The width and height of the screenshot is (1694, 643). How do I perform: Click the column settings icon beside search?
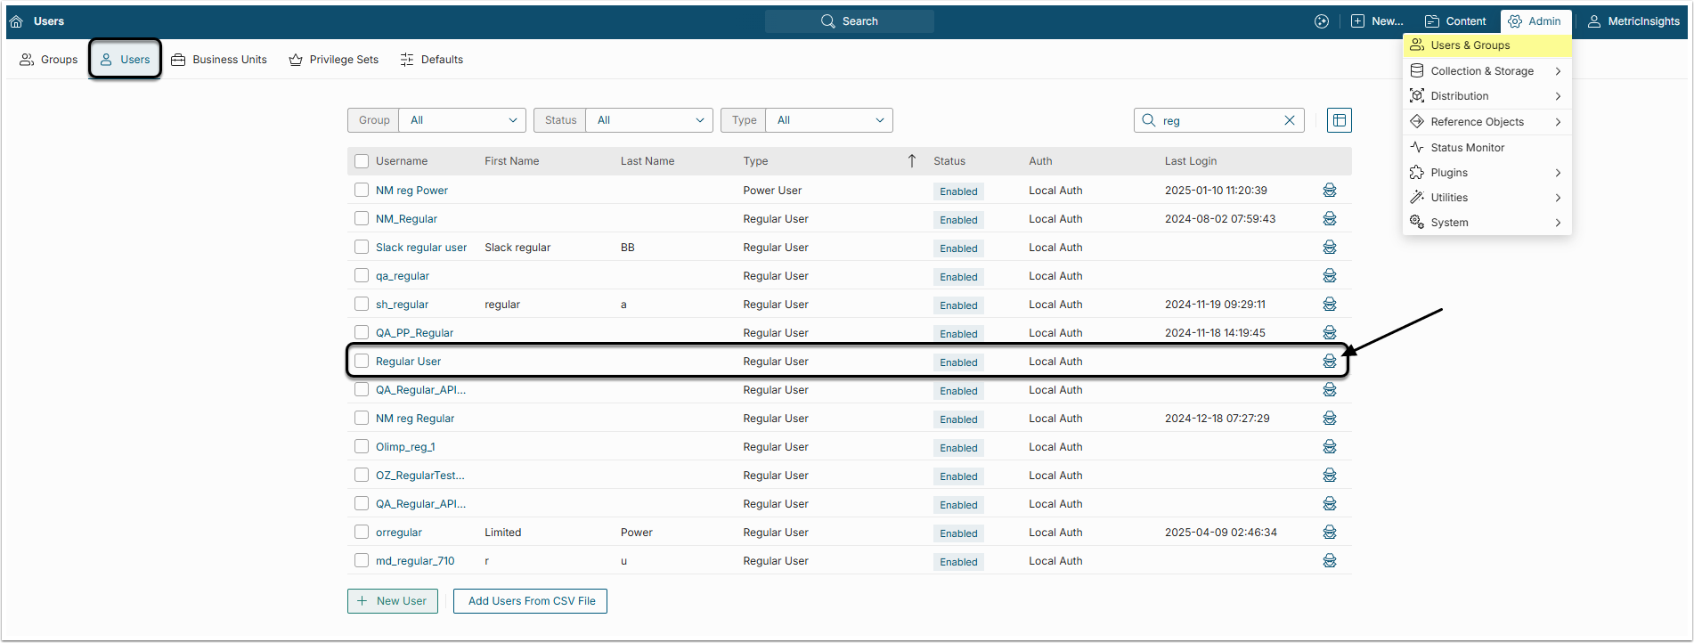[x=1339, y=120]
